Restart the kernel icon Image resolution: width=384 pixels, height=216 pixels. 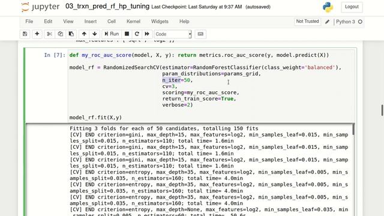pos(137,34)
